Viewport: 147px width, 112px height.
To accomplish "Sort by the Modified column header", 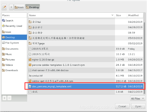I will point(135,15).
